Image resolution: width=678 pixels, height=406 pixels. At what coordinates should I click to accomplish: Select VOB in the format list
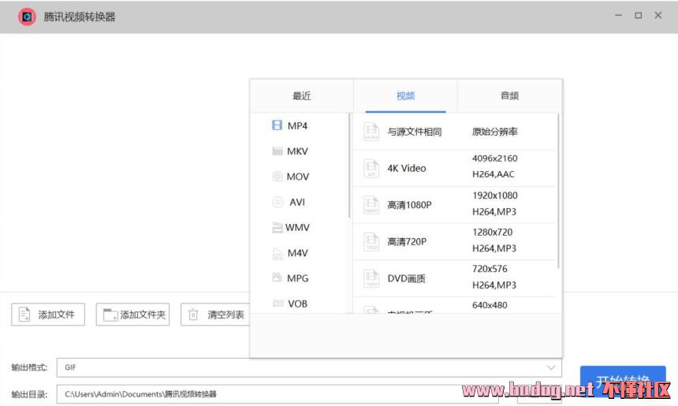click(x=298, y=304)
